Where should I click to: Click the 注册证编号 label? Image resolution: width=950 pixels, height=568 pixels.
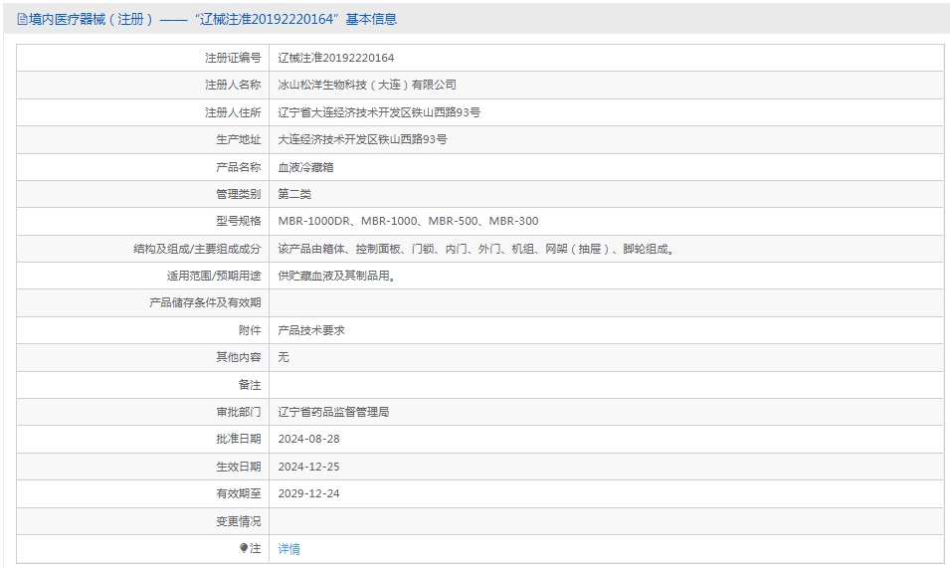coord(233,58)
